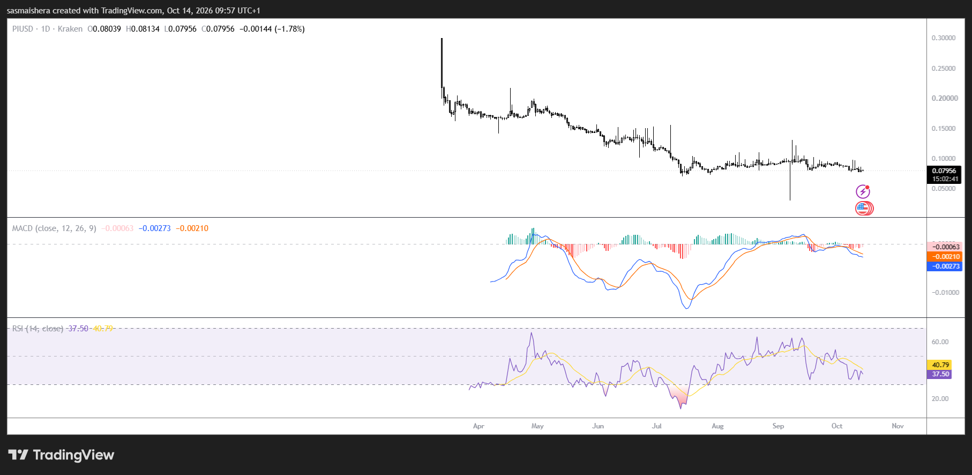This screenshot has height=475, width=972.
Task: Click the Apr label on time axis
Action: pos(478,426)
